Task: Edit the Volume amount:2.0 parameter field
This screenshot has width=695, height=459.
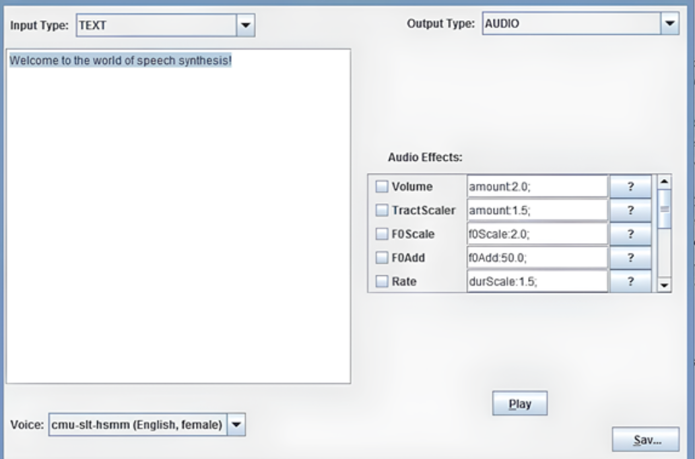Action: click(537, 186)
